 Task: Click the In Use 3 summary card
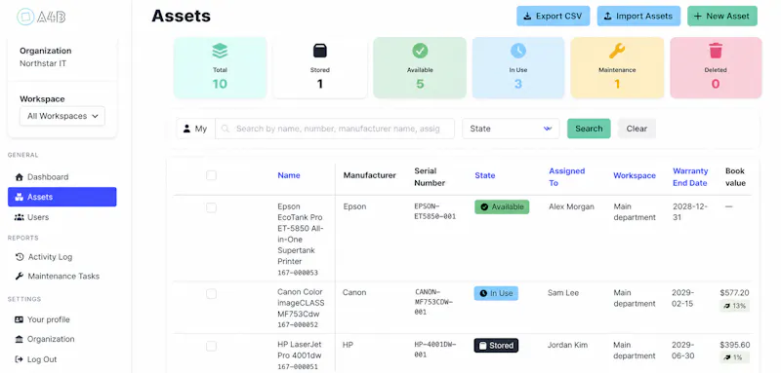(518, 67)
